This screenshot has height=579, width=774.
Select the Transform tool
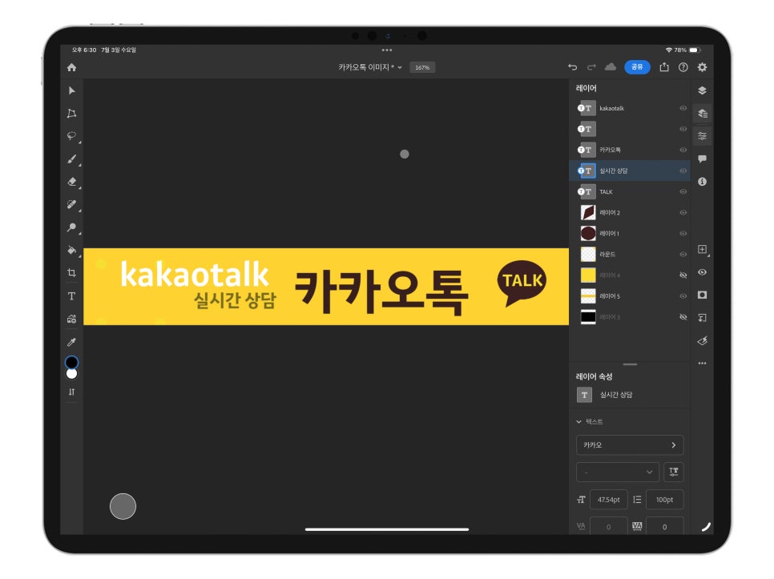coord(71,114)
